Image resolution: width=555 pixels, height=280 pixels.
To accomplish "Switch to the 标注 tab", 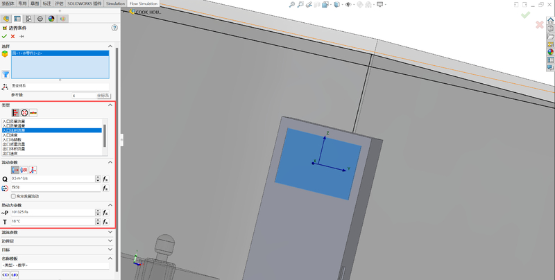I will tap(46, 3).
